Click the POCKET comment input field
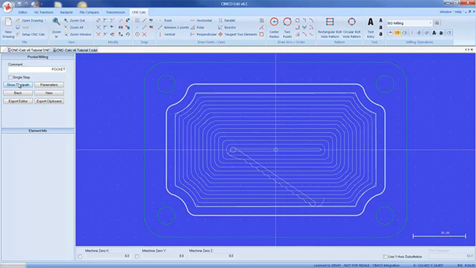This screenshot has width=476, height=268. (x=37, y=69)
